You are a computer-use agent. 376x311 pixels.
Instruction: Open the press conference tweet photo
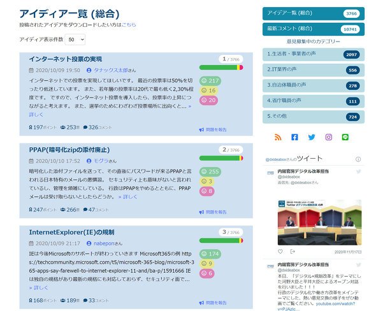click(x=319, y=222)
